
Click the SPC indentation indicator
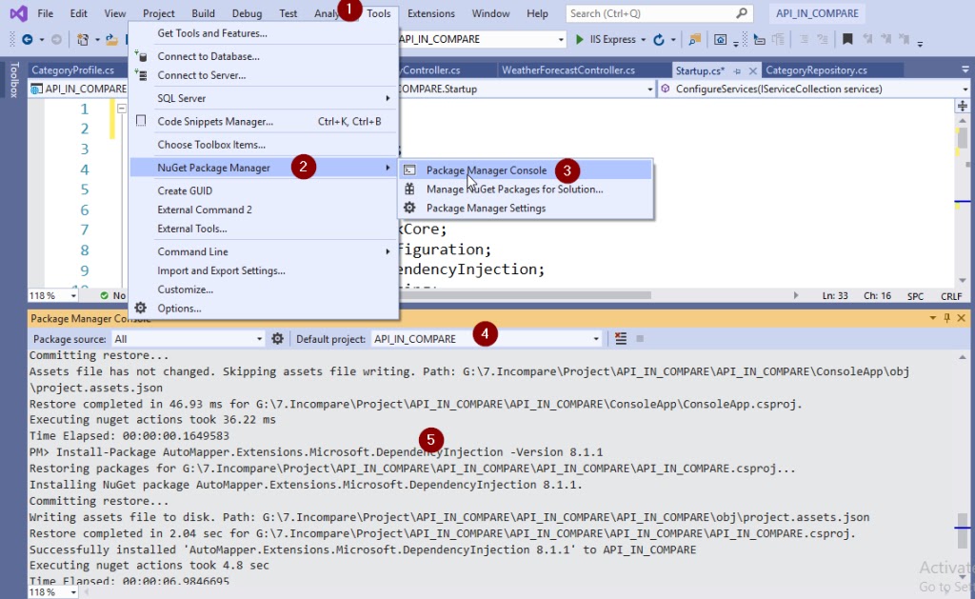click(915, 296)
